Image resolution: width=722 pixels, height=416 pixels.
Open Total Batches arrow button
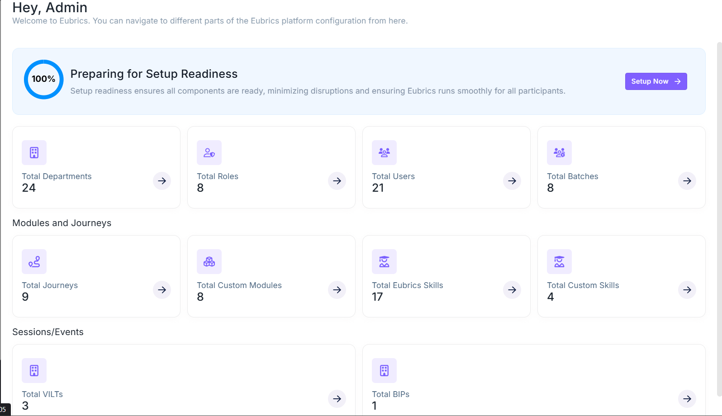[x=687, y=181]
